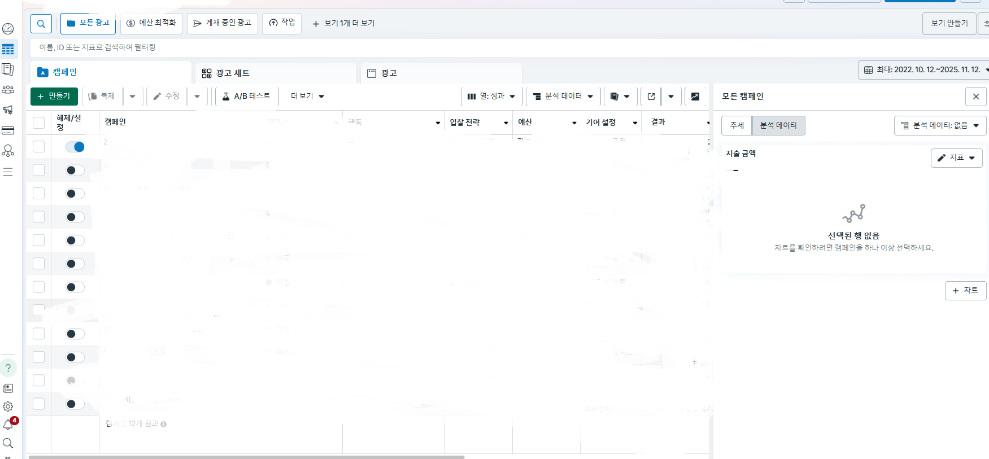The image size is (989, 459).
Task: Expand the 열: 성과 columns dropdown
Action: coord(491,97)
